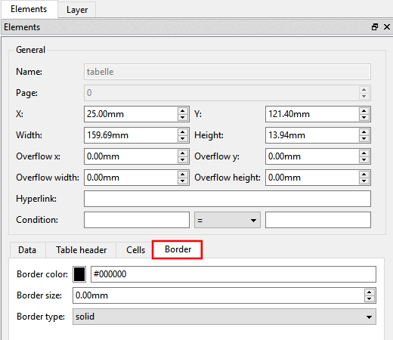Viewport: 393px width, 340px height.
Task: Click the Condition left value field
Action: pyautogui.click(x=137, y=220)
